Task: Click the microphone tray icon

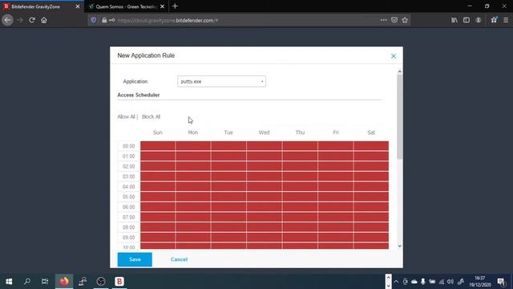Action: click(423, 282)
